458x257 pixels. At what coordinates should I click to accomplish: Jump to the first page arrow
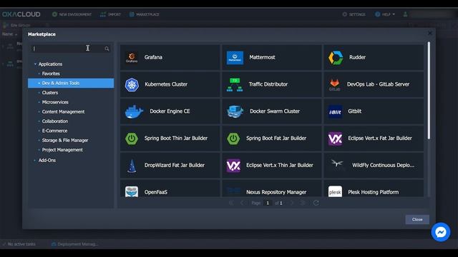click(231, 203)
